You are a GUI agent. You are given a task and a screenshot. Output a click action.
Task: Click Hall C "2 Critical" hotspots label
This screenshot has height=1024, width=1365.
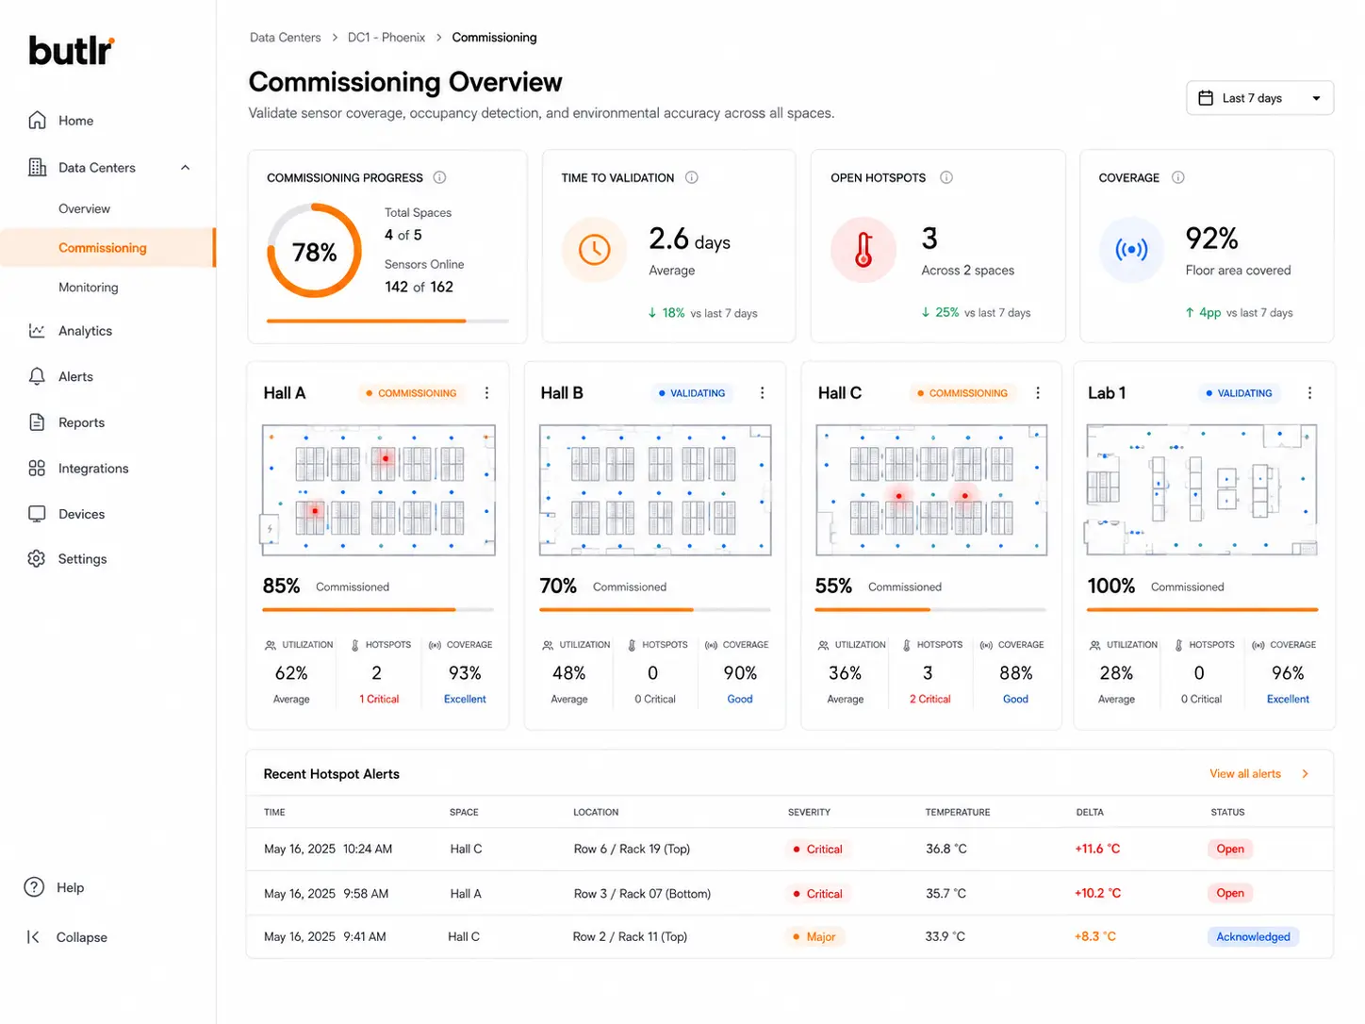[929, 699]
